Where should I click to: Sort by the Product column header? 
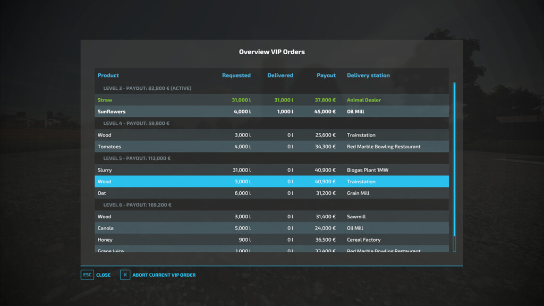coord(108,75)
